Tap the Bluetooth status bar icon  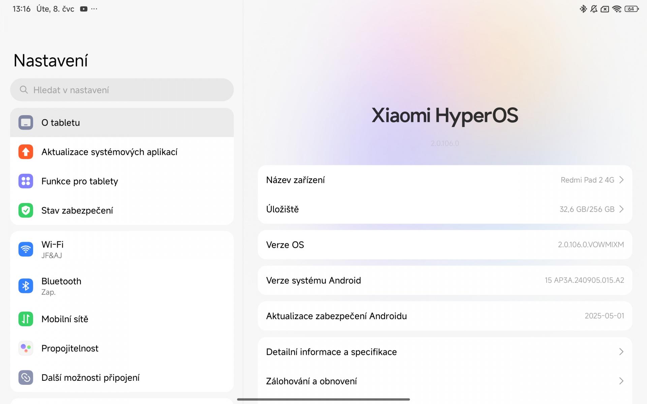pyautogui.click(x=583, y=9)
